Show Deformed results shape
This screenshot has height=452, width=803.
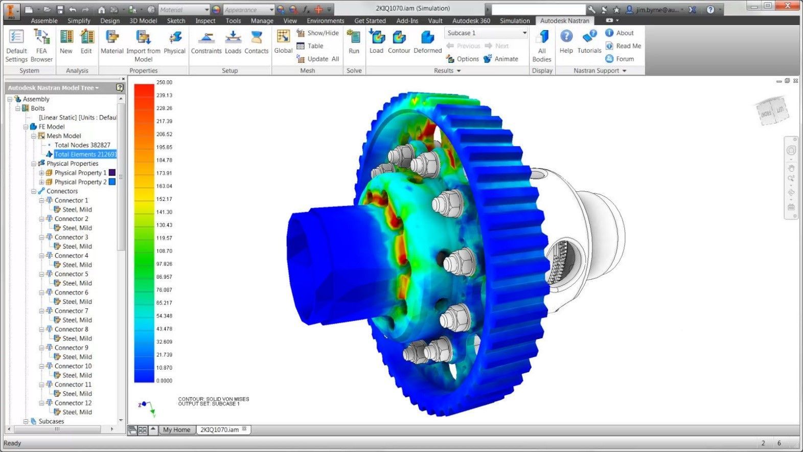point(427,42)
